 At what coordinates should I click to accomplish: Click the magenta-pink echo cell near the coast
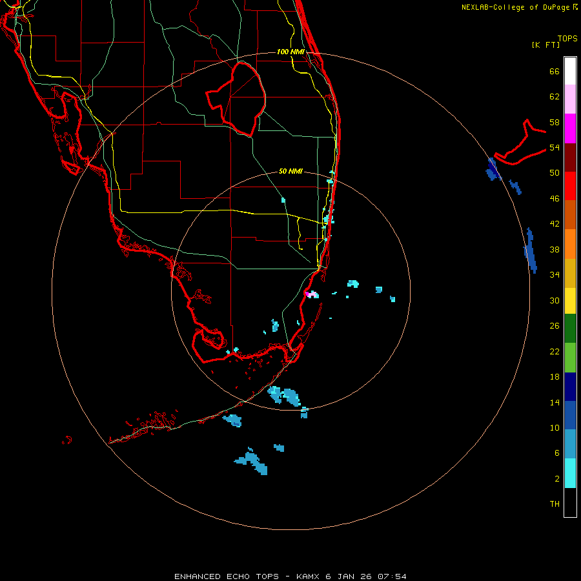click(x=311, y=294)
